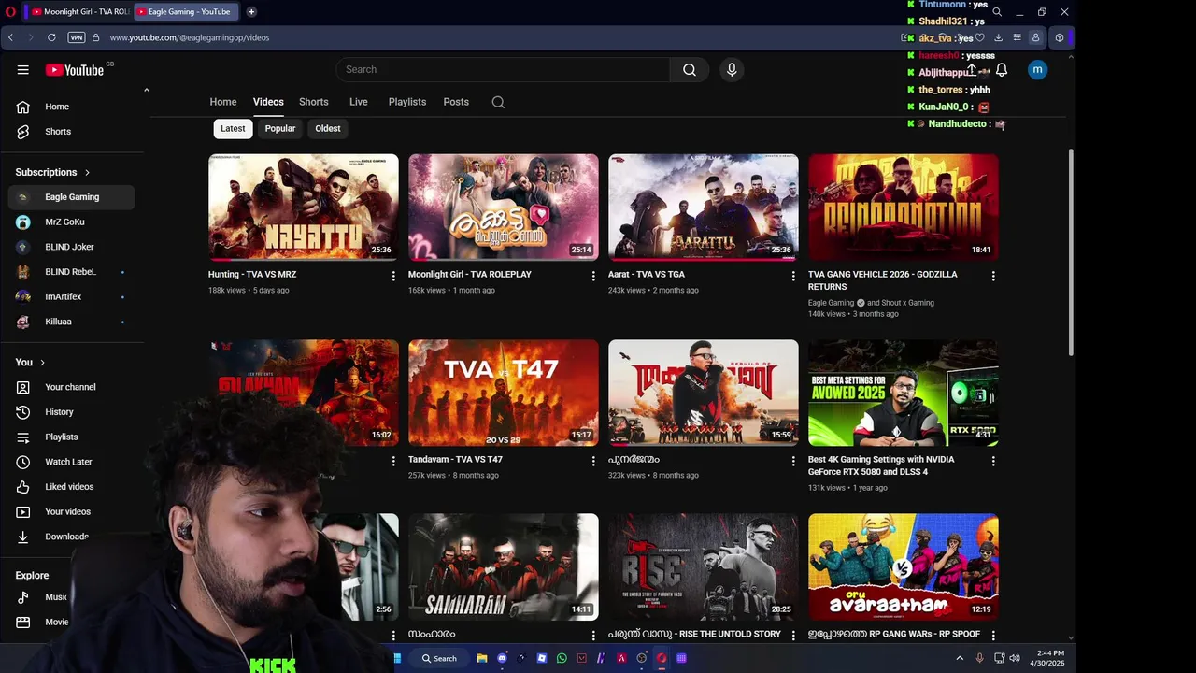Open the account avatar menu
Viewport: 1196px width, 673px height.
[x=1037, y=70]
